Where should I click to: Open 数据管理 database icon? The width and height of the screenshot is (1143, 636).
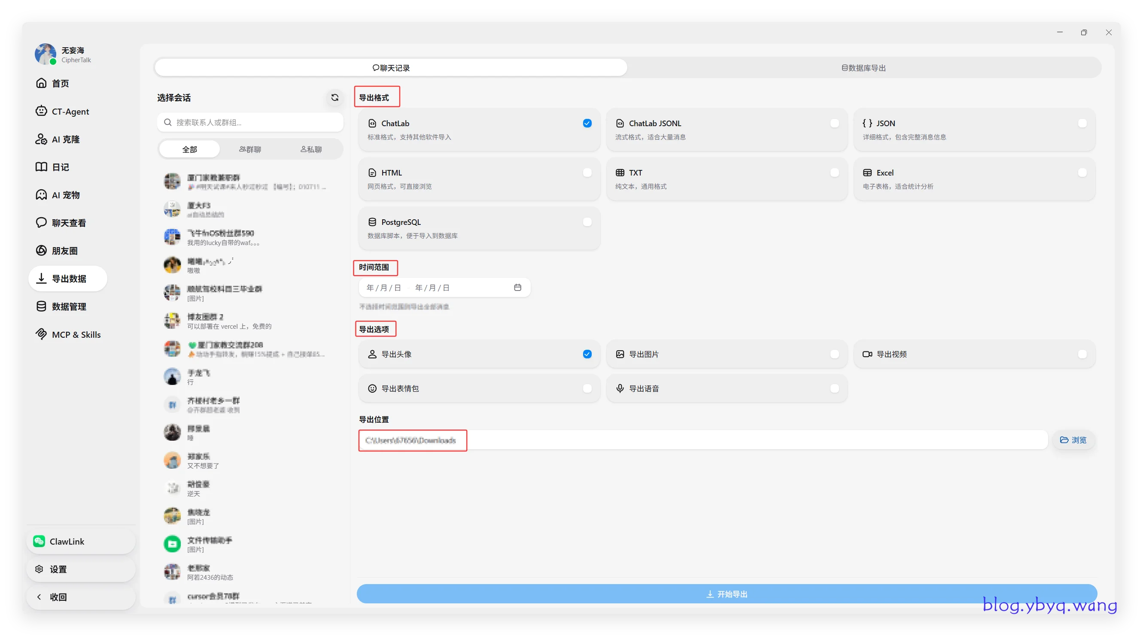click(x=41, y=306)
